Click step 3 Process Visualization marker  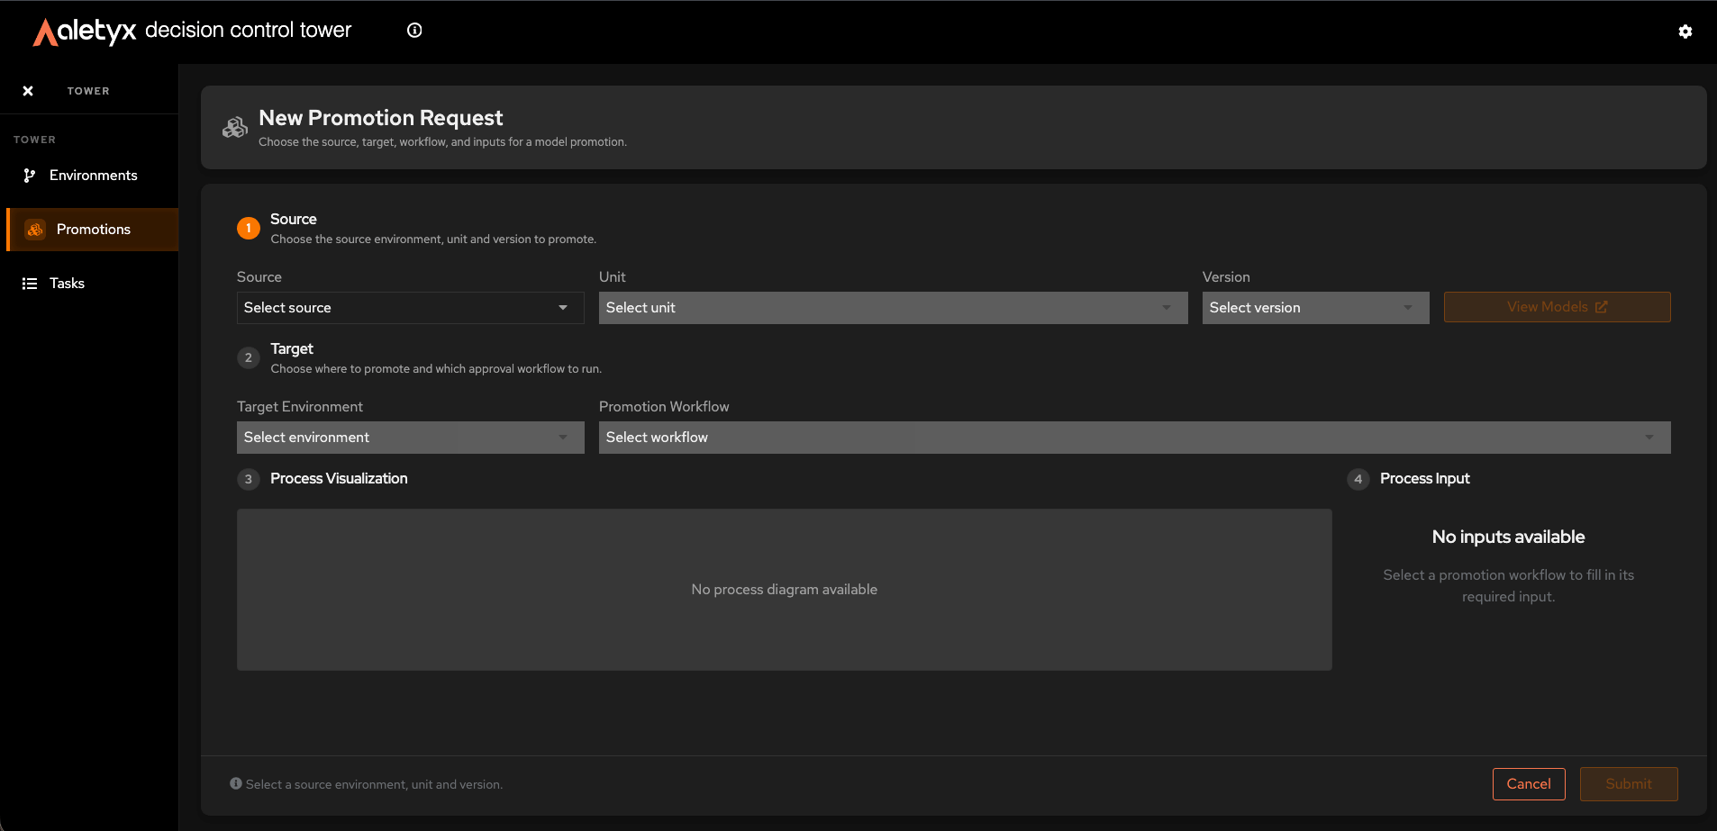click(249, 479)
